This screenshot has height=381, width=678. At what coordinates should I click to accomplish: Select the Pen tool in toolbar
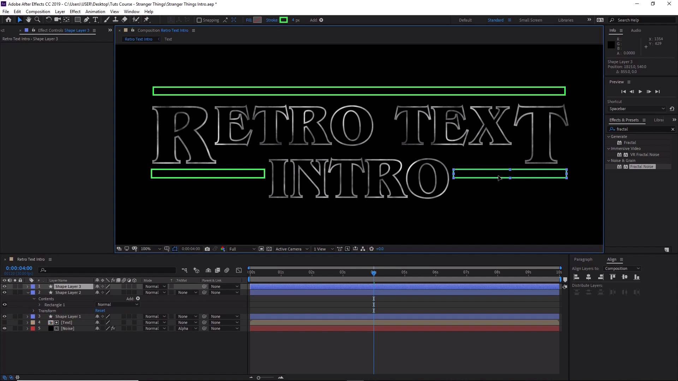coord(87,20)
